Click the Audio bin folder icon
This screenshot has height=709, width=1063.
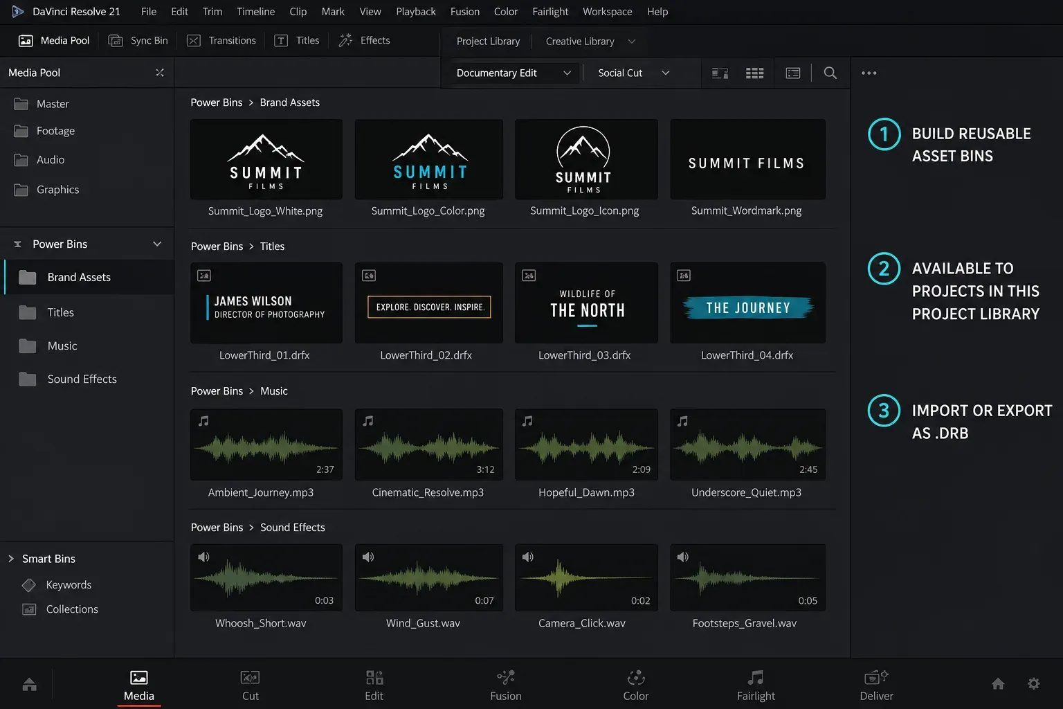coord(21,160)
